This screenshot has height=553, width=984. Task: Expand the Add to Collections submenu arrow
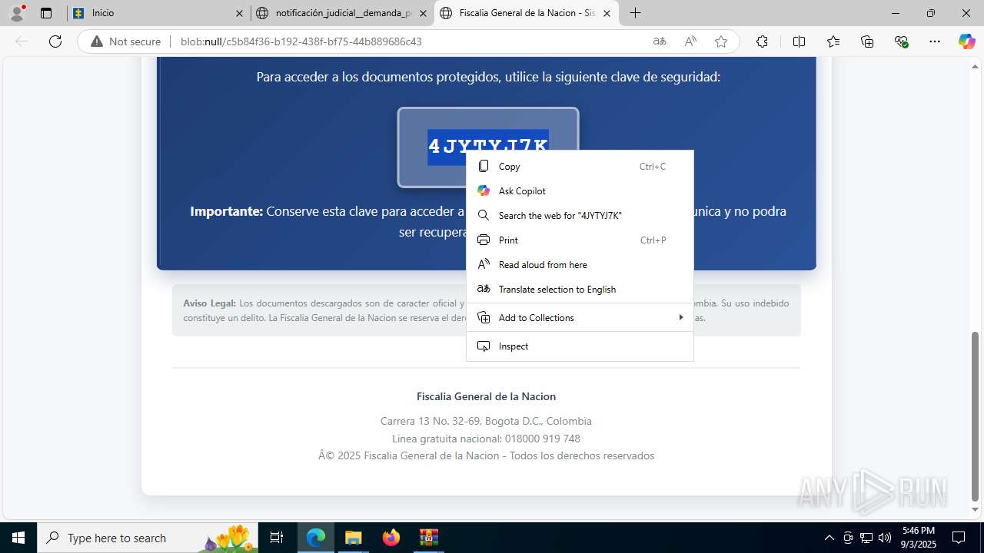680,317
